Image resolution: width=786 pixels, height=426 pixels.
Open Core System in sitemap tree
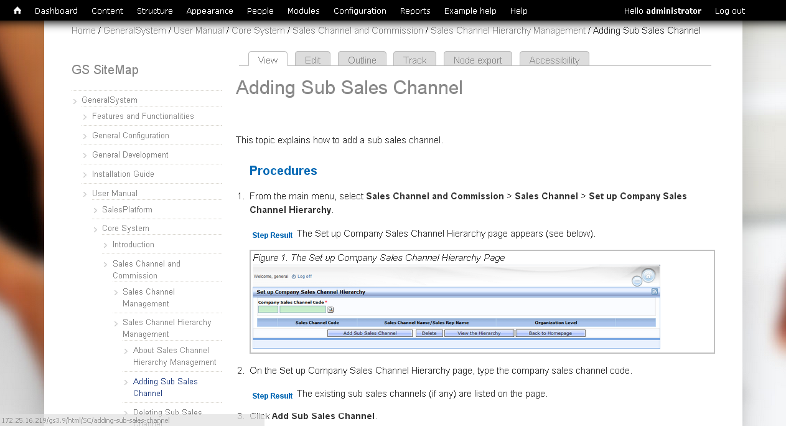click(x=126, y=228)
